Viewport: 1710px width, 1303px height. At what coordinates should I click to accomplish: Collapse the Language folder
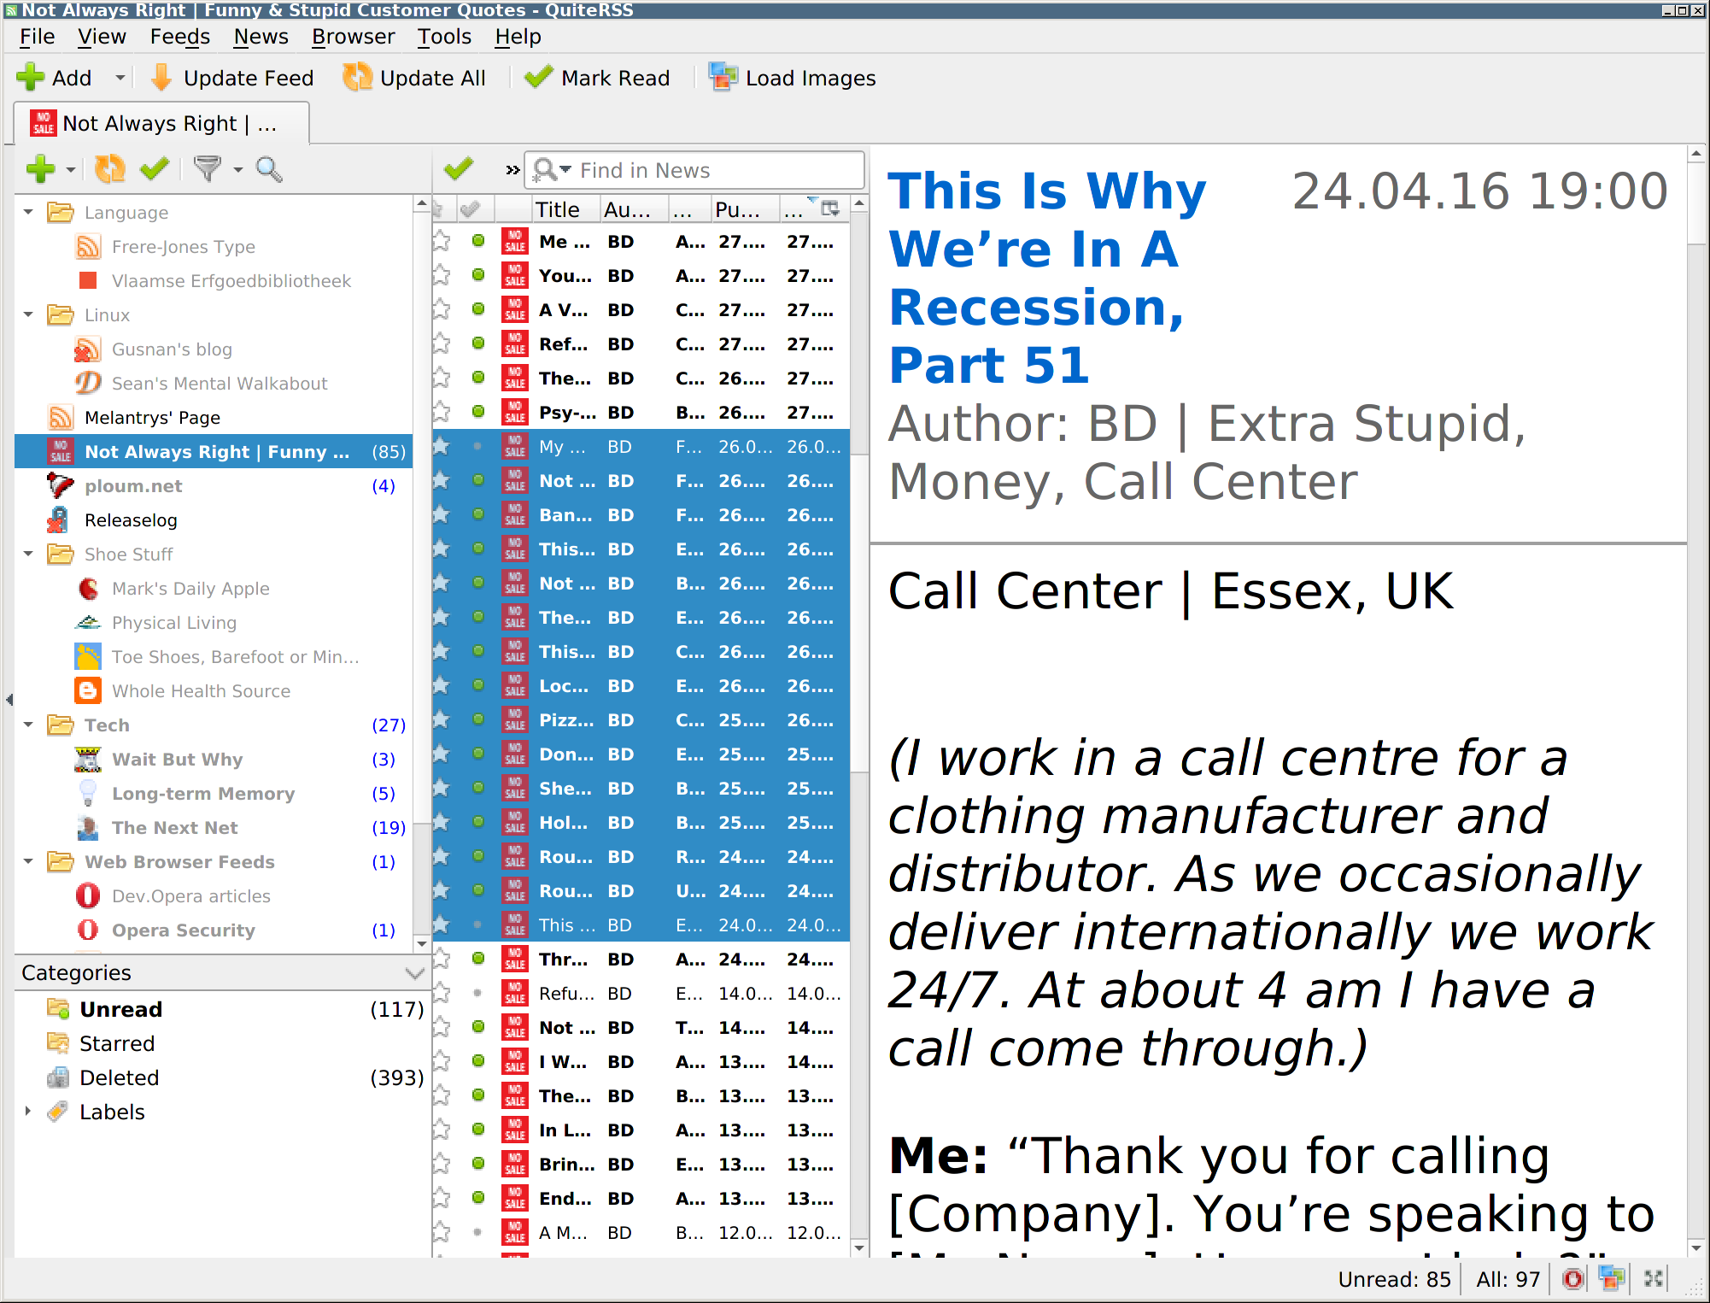coord(28,212)
